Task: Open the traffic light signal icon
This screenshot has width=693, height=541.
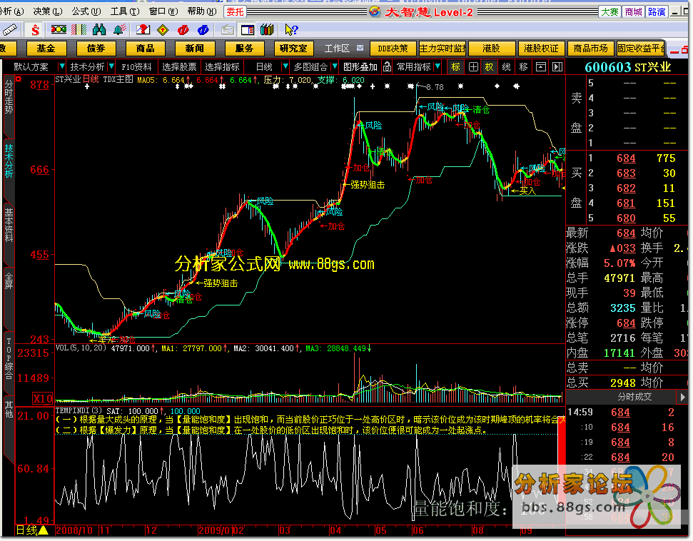Action: (x=59, y=29)
